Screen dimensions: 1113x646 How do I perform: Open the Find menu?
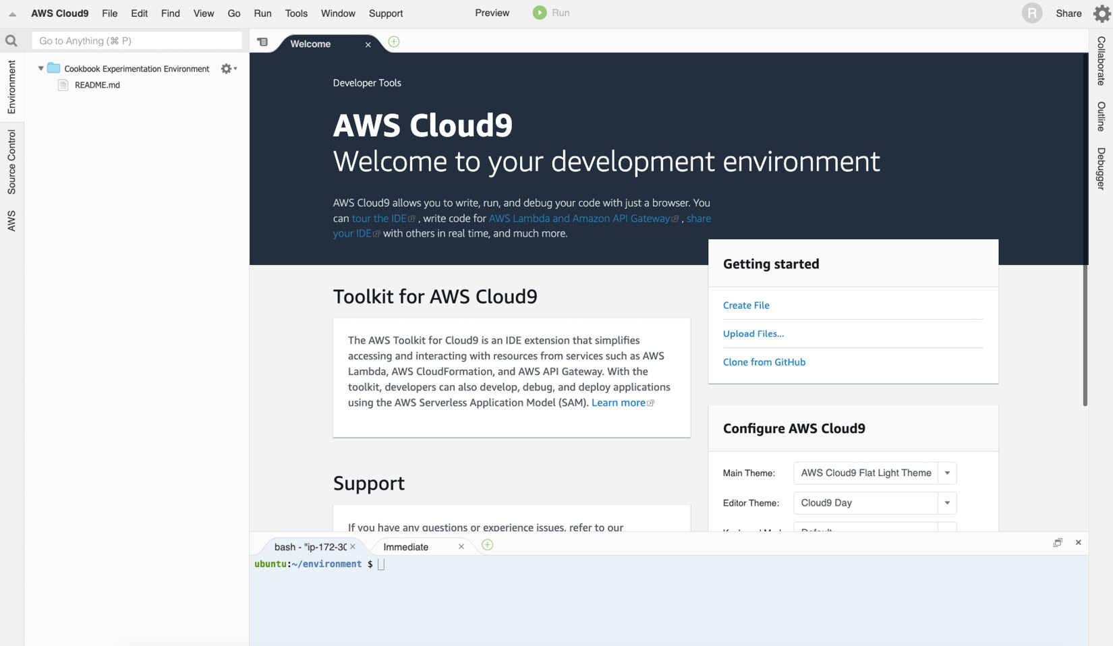[171, 13]
